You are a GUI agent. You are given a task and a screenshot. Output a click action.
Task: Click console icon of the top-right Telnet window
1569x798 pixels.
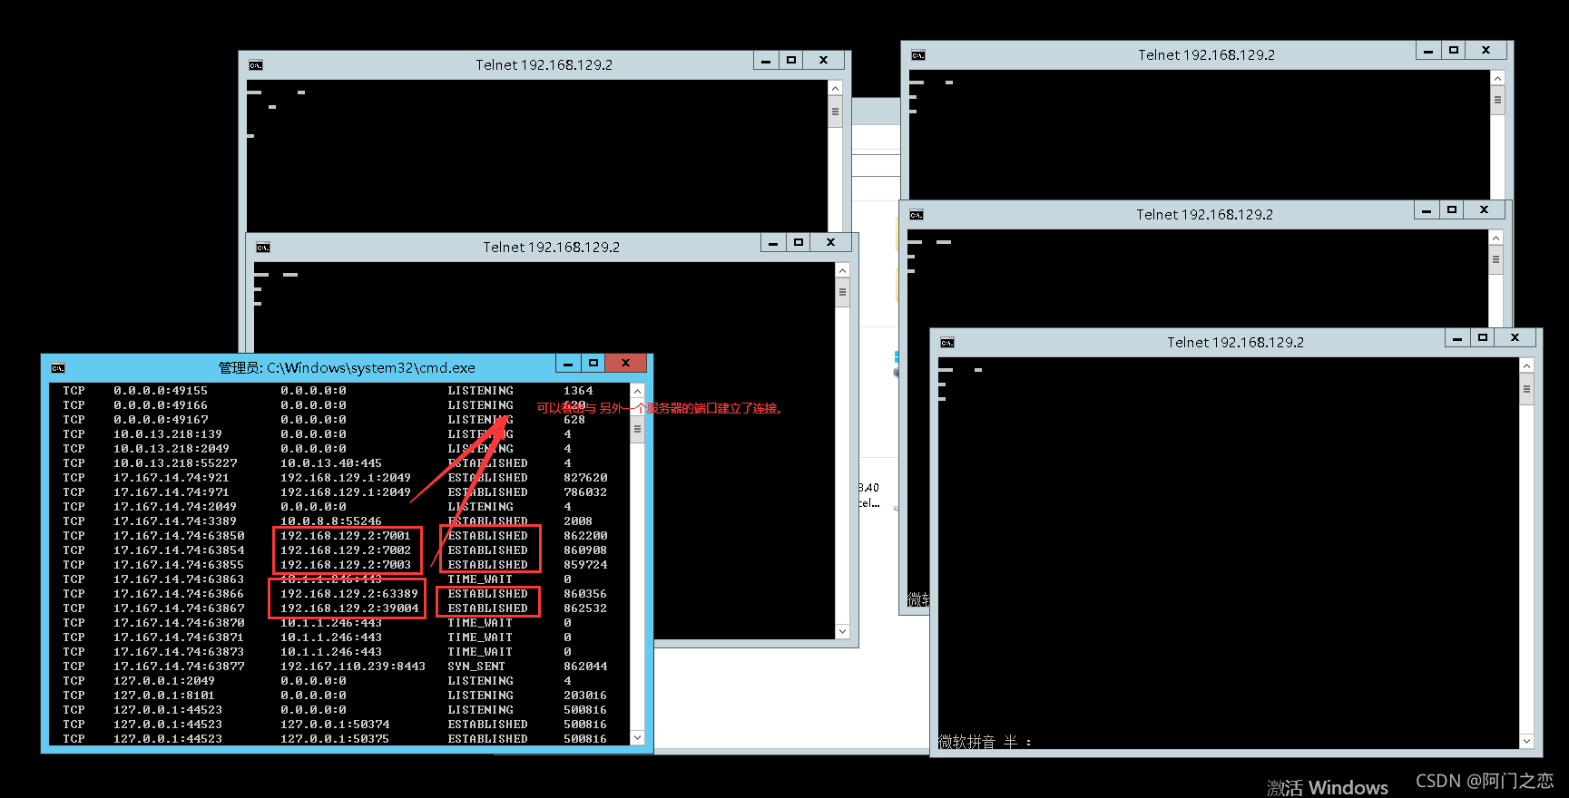(x=918, y=55)
